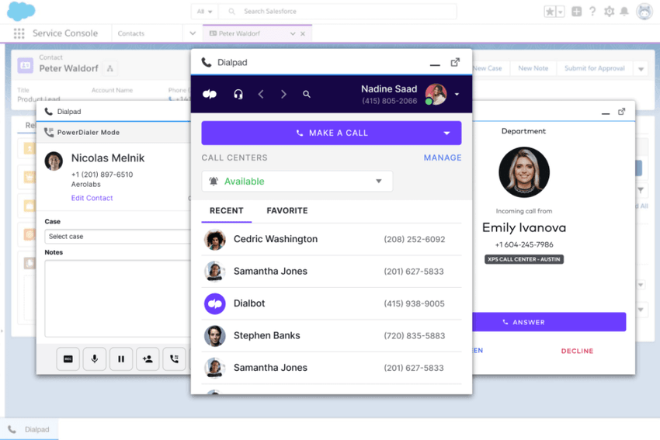Select Stephen Banks in recent list
This screenshot has width=660, height=440.
[332, 336]
